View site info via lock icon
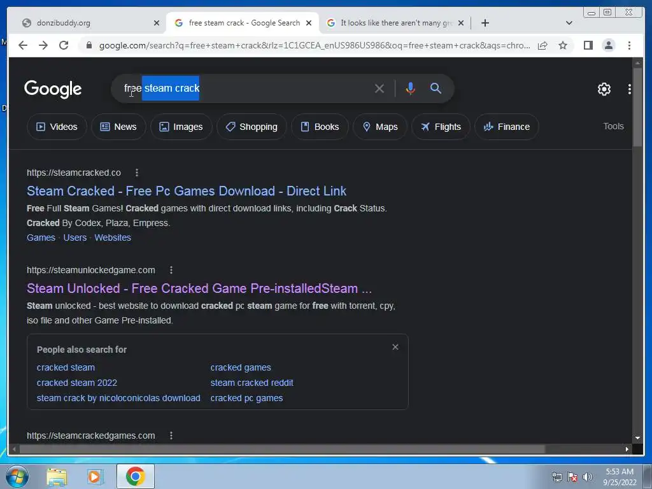The width and height of the screenshot is (652, 489). pyautogui.click(x=89, y=45)
